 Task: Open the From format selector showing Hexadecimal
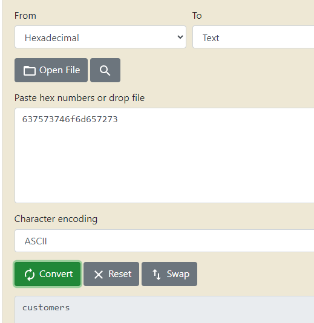tap(100, 37)
